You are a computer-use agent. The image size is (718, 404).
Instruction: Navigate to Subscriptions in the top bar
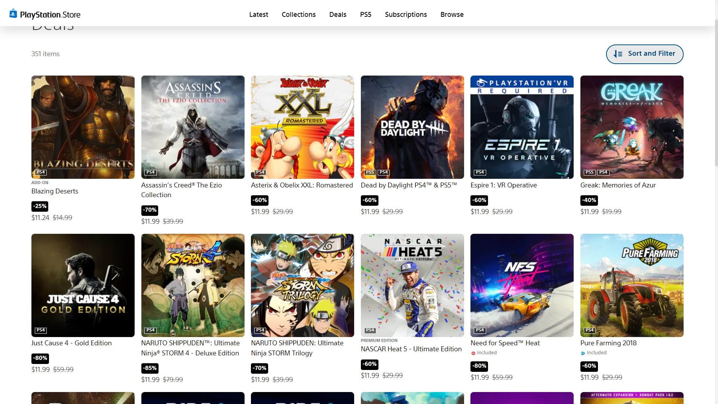[406, 15]
